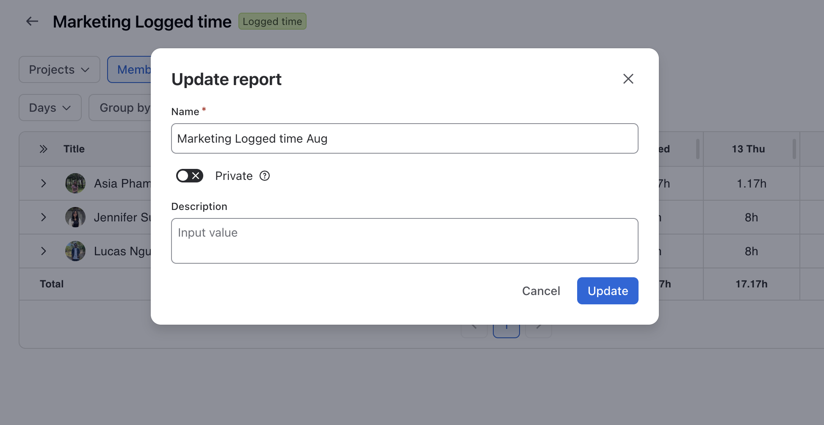Click the Title column header
The width and height of the screenshot is (824, 425).
[x=74, y=149]
